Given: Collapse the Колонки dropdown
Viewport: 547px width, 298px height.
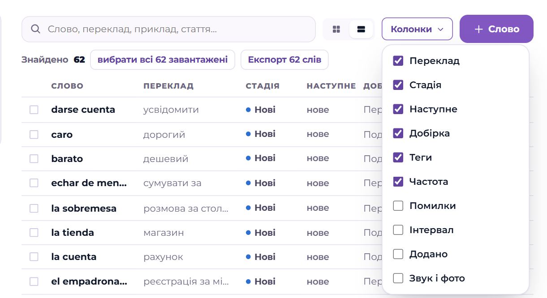Looking at the screenshot, I should [417, 29].
